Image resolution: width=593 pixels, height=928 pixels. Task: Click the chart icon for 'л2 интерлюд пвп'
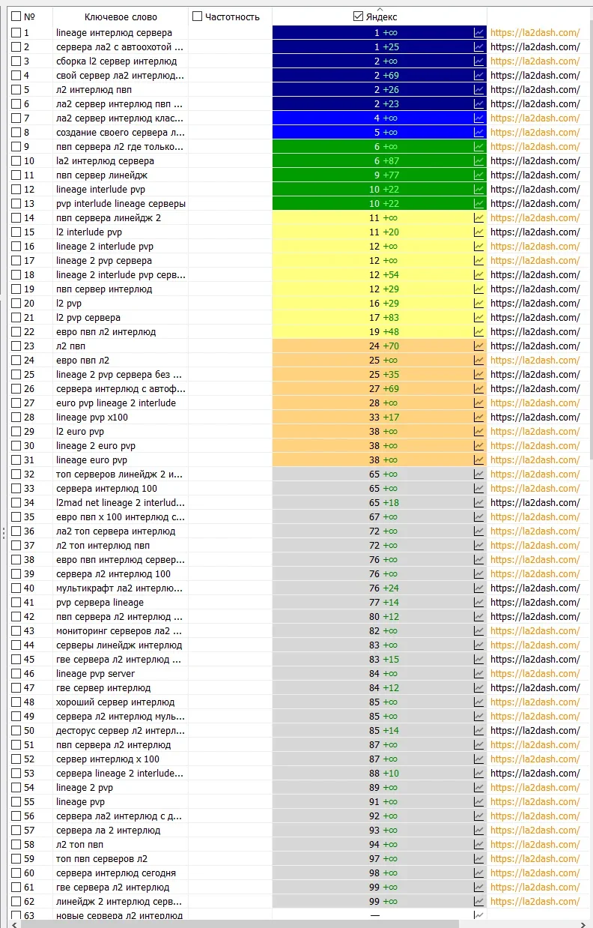coord(479,89)
